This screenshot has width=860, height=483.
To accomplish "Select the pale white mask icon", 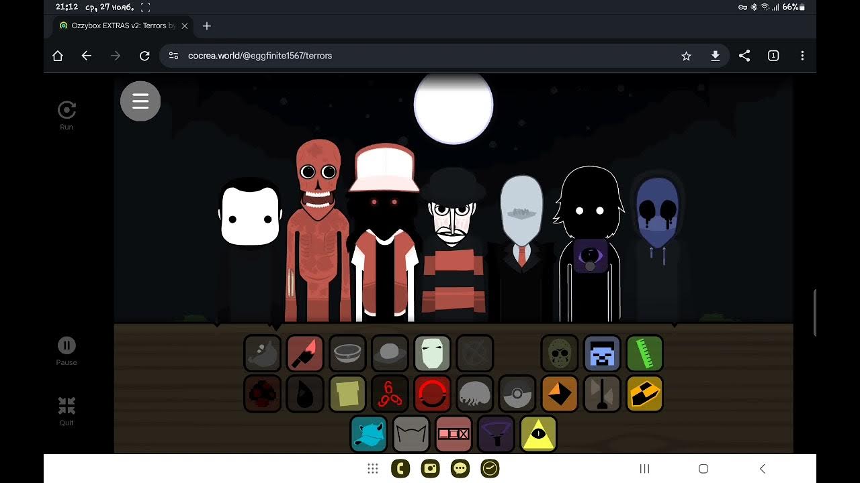I will click(x=432, y=354).
